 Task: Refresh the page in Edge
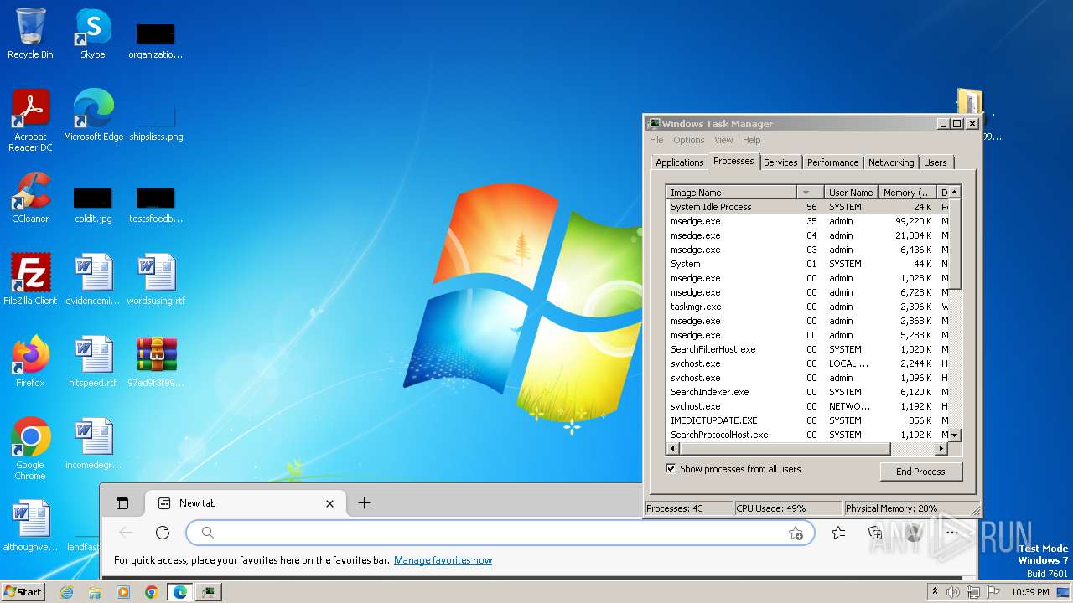coord(163,533)
